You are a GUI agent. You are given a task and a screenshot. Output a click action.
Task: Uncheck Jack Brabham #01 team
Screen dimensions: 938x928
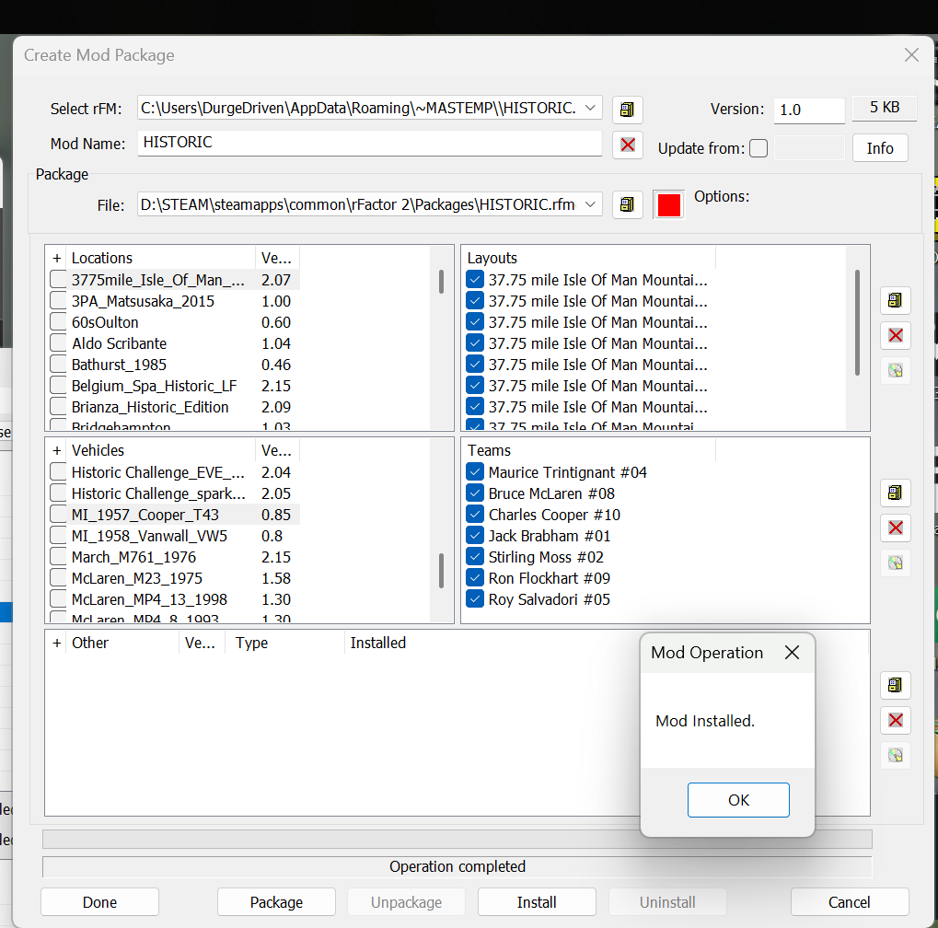(x=475, y=536)
